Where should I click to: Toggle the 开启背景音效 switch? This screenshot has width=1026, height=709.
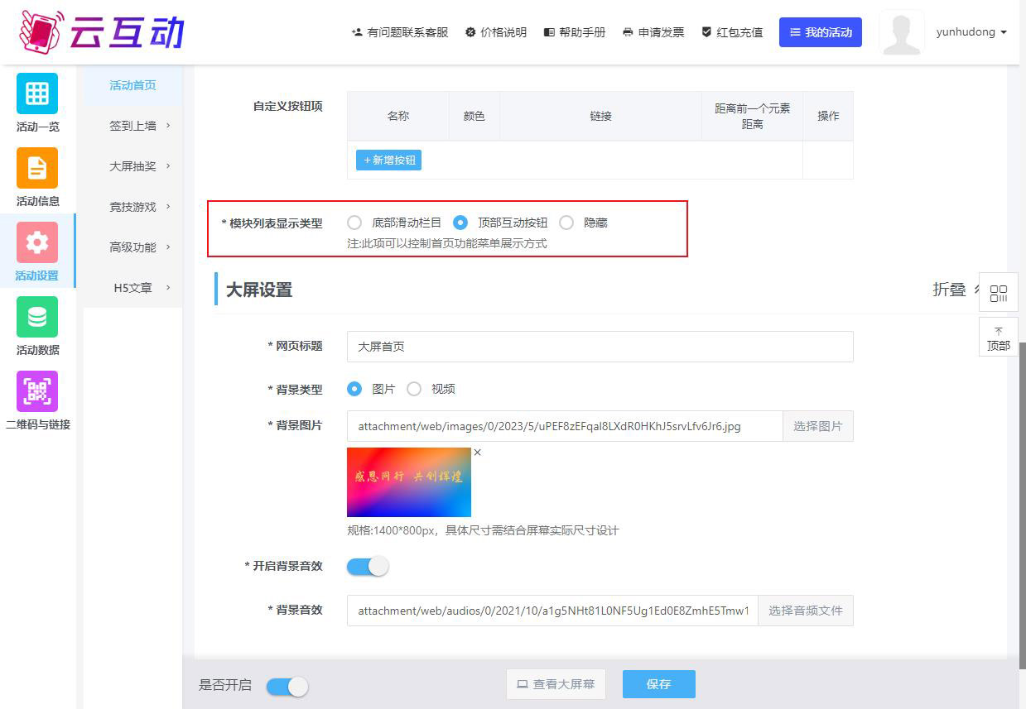368,567
